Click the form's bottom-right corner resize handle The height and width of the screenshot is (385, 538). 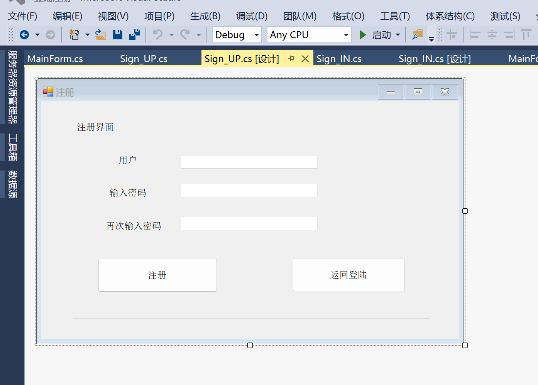coord(465,345)
